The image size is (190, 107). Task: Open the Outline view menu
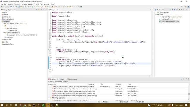pos(184,10)
